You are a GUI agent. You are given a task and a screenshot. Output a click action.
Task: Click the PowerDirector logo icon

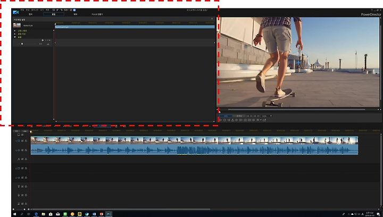tap(16, 12)
